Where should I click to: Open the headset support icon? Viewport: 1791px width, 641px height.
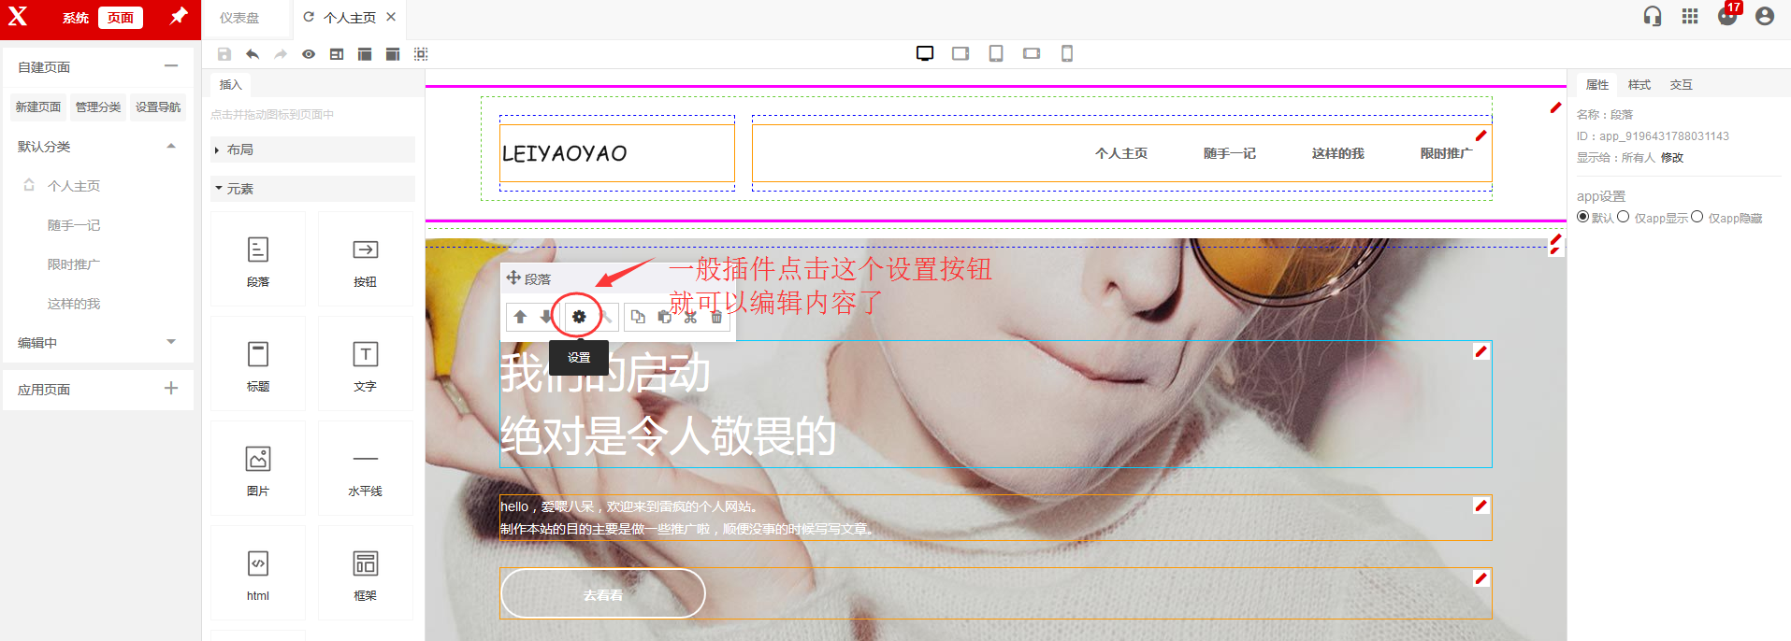1653,16
